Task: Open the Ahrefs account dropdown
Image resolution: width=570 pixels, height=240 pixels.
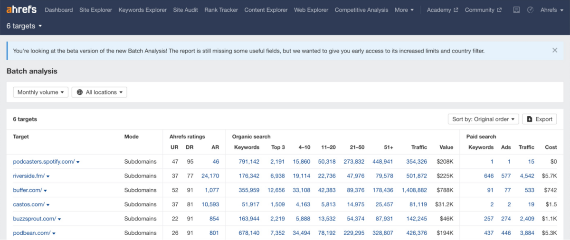Action: (551, 10)
